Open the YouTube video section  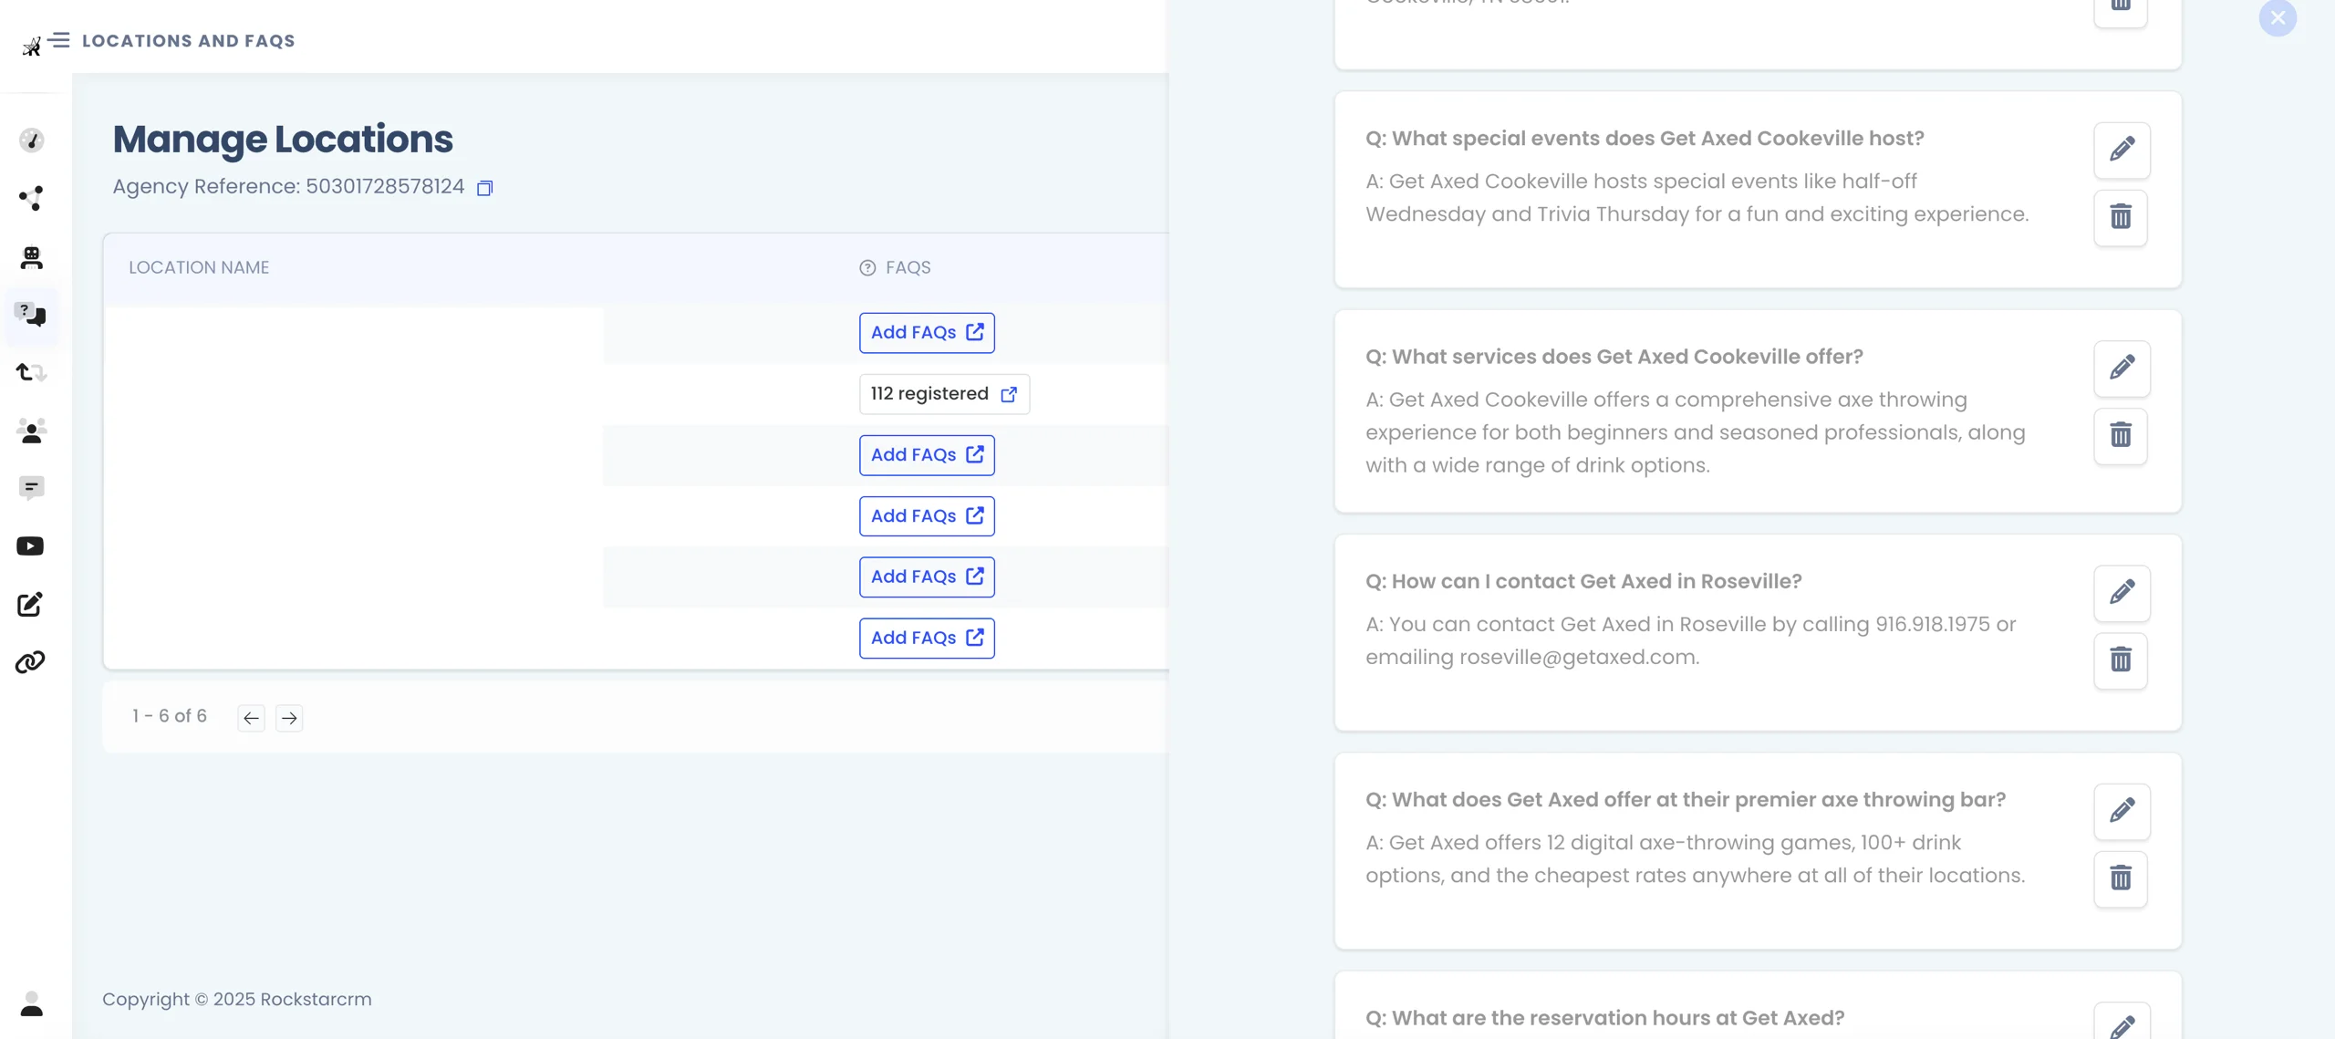click(32, 545)
